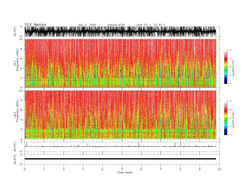Click the ch.1 frequency tick label "6"
247x190 pixels.
tap(22, 59)
